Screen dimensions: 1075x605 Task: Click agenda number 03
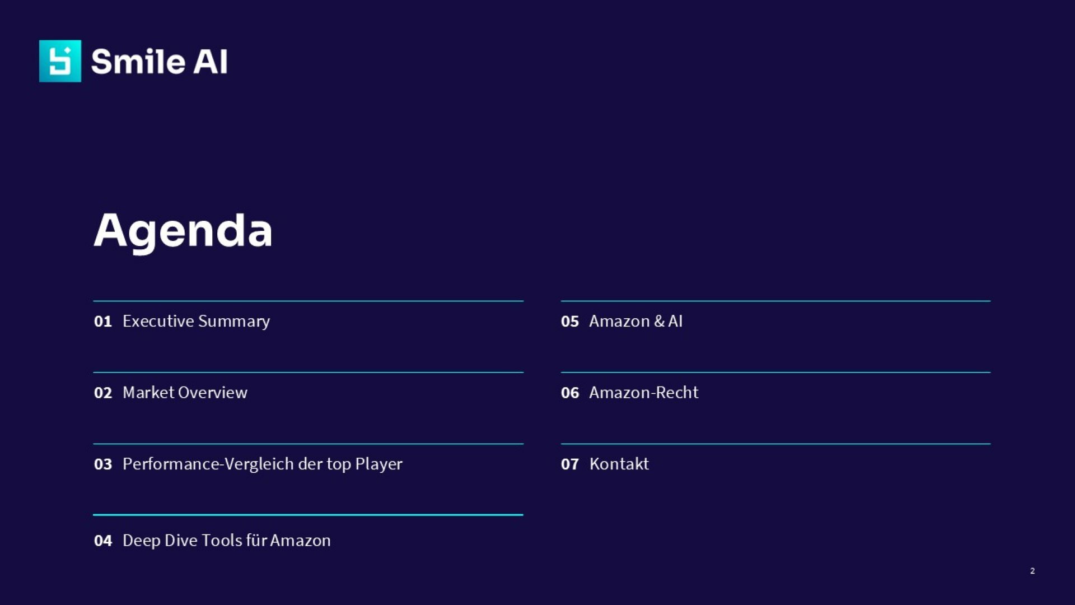tap(103, 464)
